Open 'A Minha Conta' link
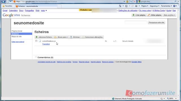 point(159,11)
